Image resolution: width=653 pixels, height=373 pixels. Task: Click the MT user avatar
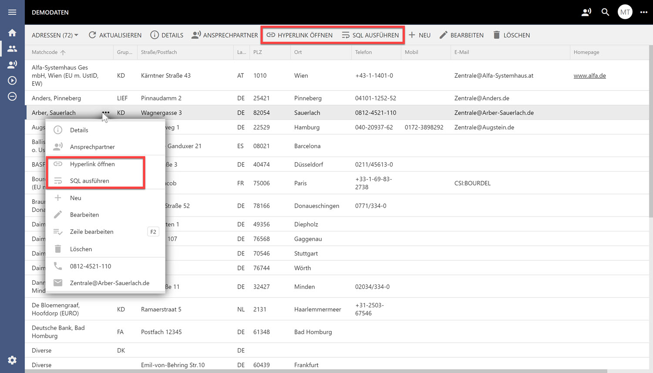625,12
